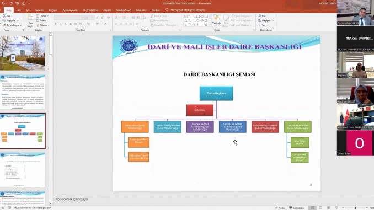This screenshot has width=374, height=210.
Task: Toggle Strikethrough formatting in the font group
Action: 76,24
